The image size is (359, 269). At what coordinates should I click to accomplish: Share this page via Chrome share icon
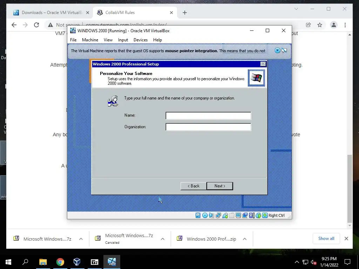pos(309,25)
